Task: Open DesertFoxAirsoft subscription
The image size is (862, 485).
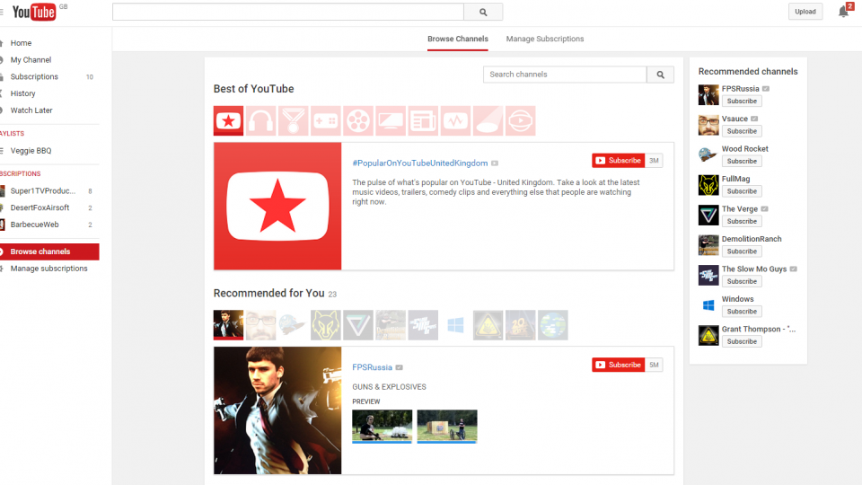Action: point(40,207)
